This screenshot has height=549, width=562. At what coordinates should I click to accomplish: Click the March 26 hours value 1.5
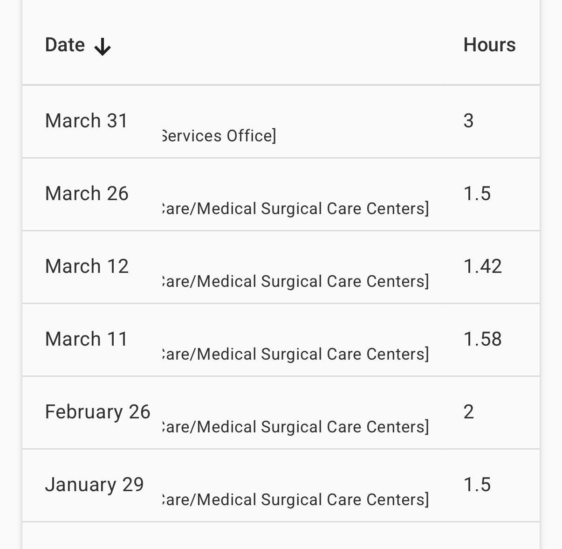click(477, 194)
